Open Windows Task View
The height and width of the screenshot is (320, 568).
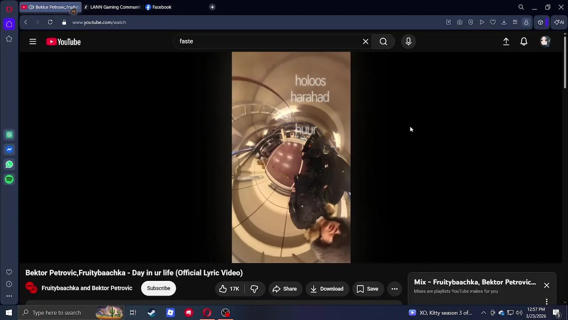(133, 312)
